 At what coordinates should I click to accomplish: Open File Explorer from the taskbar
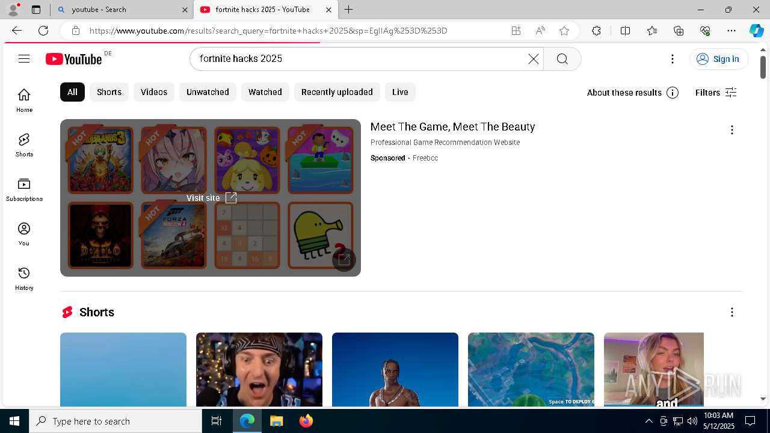[x=276, y=421]
